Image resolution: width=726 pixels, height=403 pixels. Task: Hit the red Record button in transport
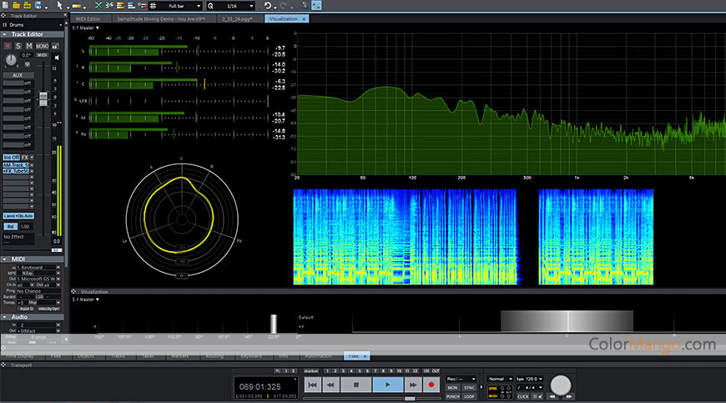[x=431, y=385]
